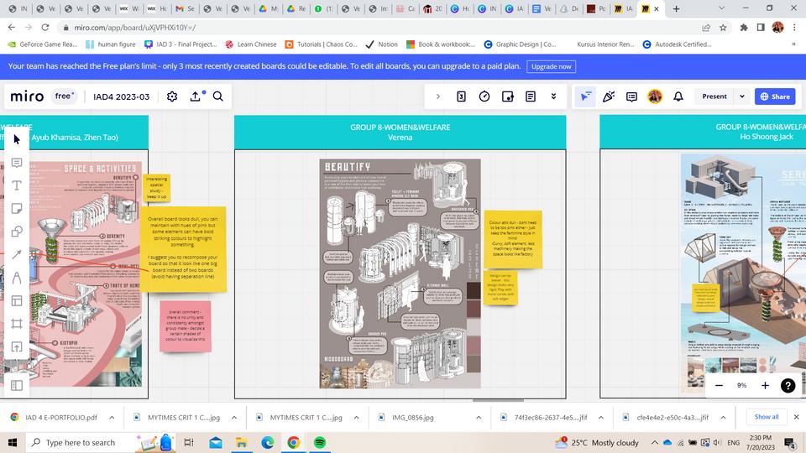Toggle collaborators' cursors visibility
The height and width of the screenshot is (453, 806).
pyautogui.click(x=586, y=96)
